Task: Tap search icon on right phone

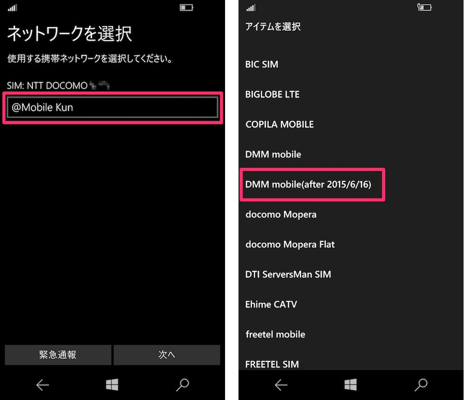Action: [421, 385]
